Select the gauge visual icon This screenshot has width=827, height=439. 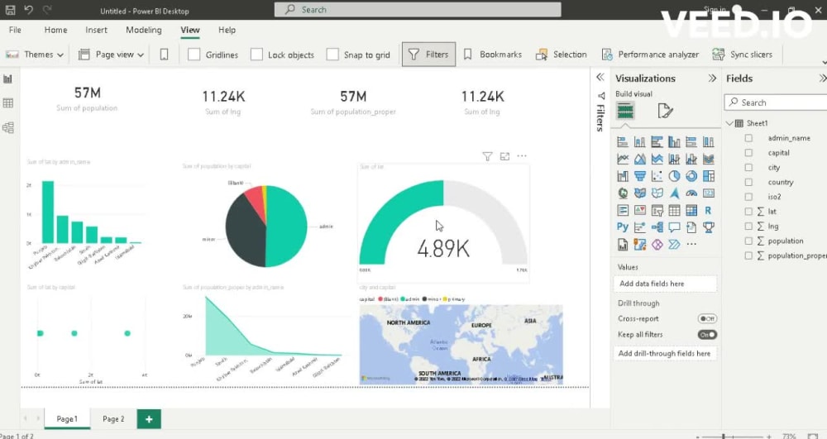coord(691,193)
